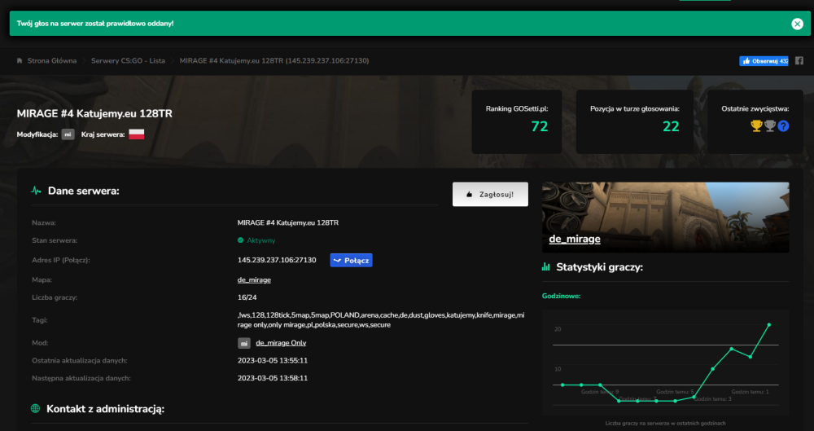Click the green Aktywny status indicator
This screenshot has height=431, width=814.
coord(256,240)
